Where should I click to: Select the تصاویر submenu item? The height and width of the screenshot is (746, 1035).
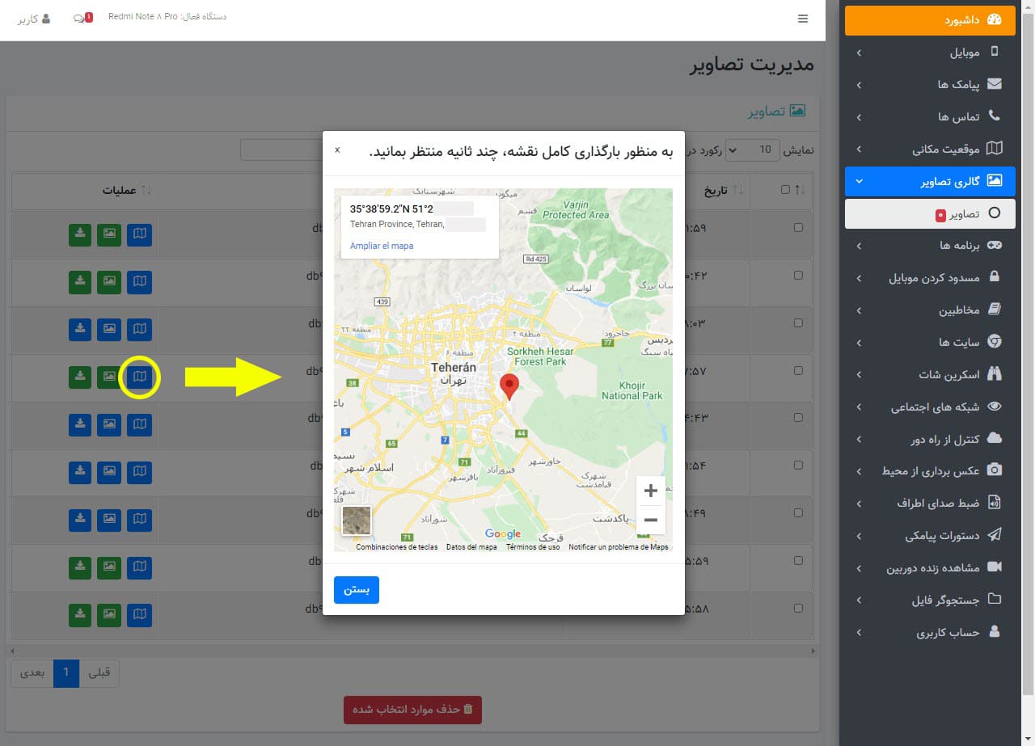(x=930, y=213)
